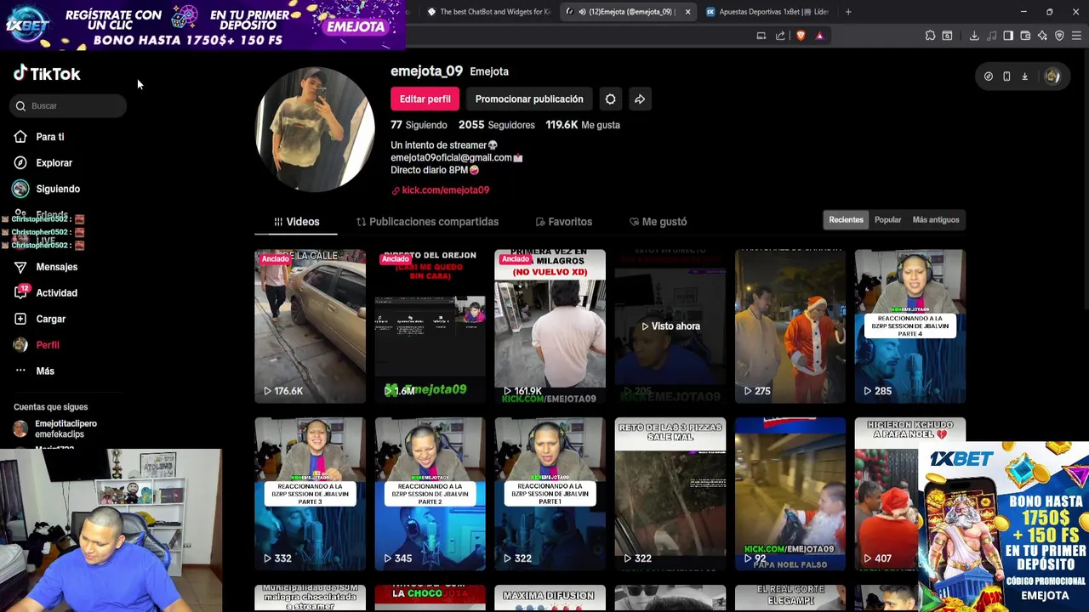Switch to Me gustó tab
Viewport: 1089px width, 612px height.
pos(658,222)
